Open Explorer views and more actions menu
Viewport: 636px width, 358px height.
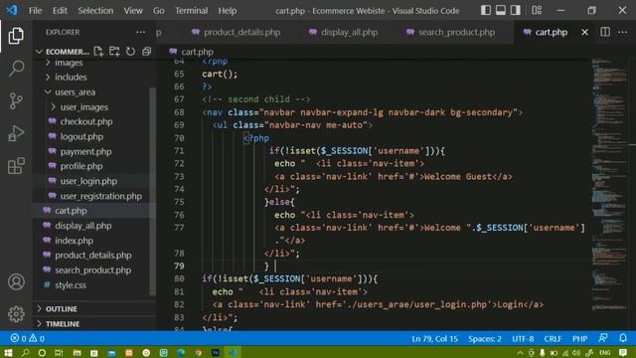coord(140,32)
